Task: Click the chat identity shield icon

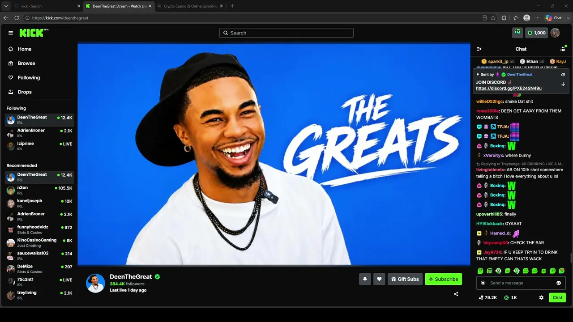Action: click(483, 283)
